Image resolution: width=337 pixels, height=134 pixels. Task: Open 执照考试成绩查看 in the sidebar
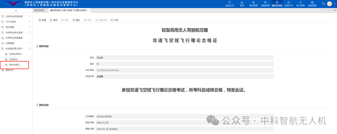click(x=14, y=38)
